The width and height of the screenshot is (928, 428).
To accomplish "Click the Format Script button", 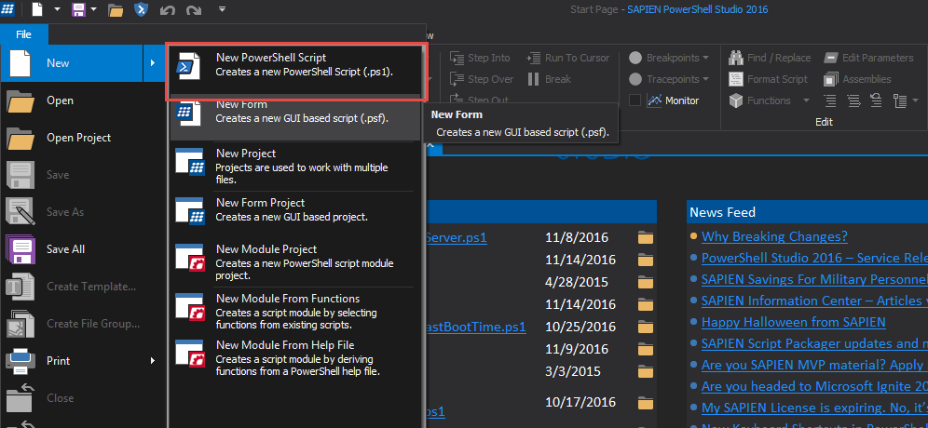I will coord(768,79).
